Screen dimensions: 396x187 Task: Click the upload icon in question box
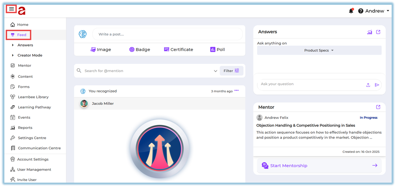[368, 85]
